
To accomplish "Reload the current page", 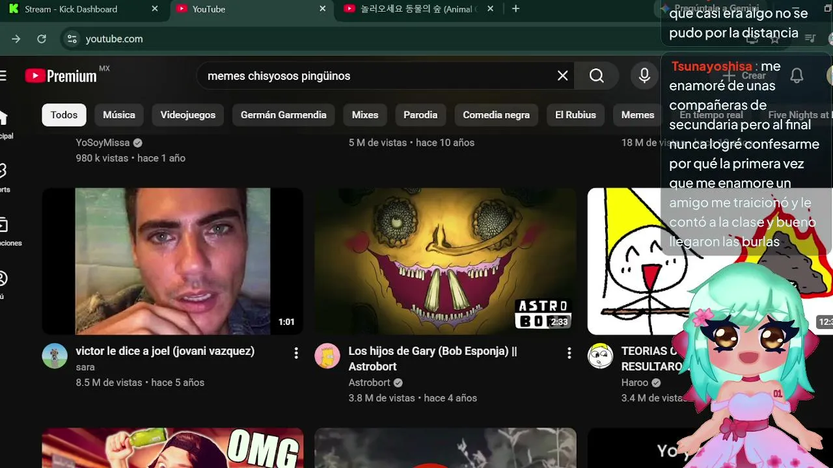I will tap(42, 39).
